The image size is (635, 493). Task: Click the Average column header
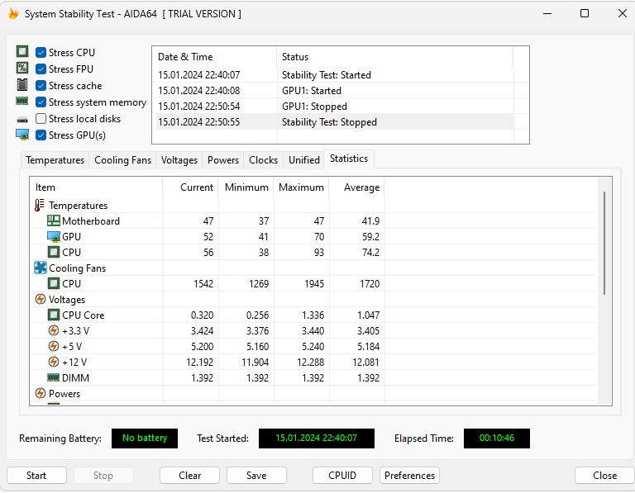point(357,187)
